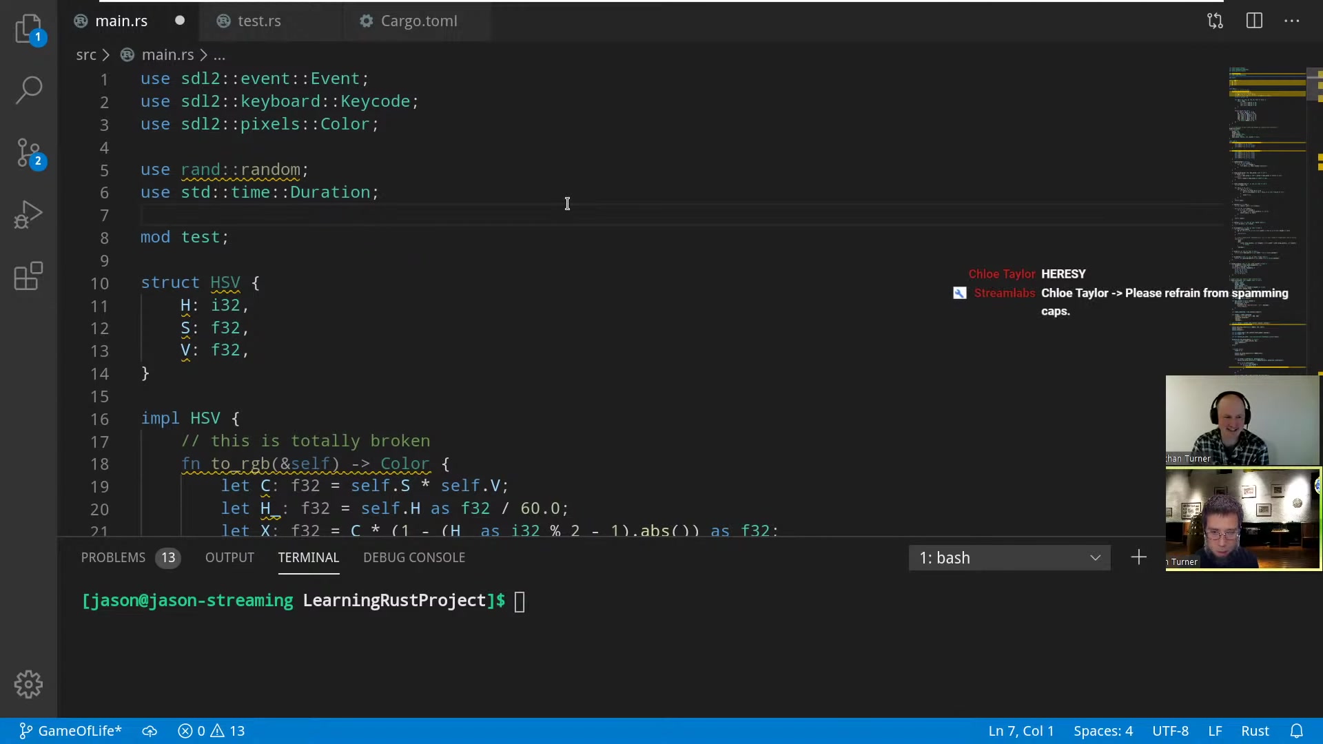Open Run and Debug view
Screen dimensions: 1323x744
(x=29, y=214)
